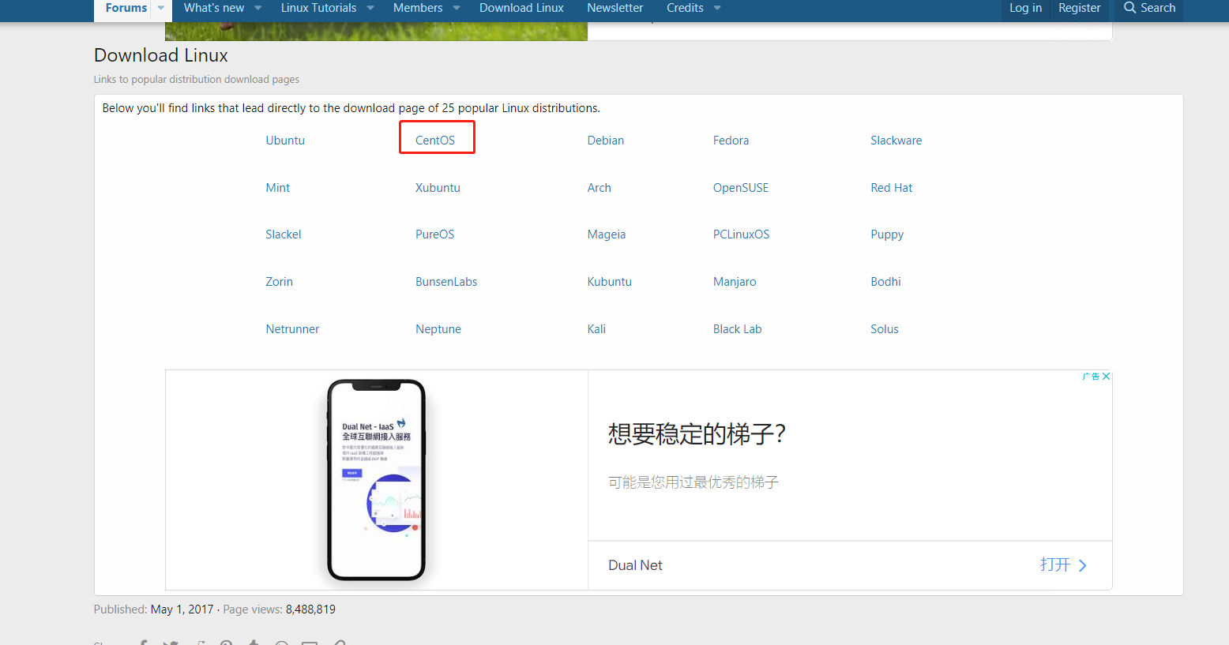Expand the Members dropdown arrow
The width and height of the screenshot is (1229, 645).
click(457, 8)
